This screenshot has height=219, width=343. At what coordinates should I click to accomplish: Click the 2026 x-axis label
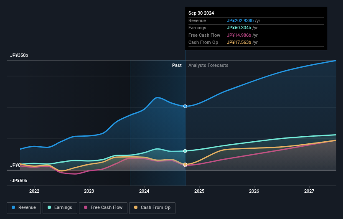point(254,191)
